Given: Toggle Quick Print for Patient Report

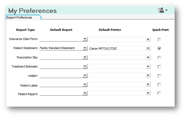Looking at the screenshot, I should coord(159,93).
